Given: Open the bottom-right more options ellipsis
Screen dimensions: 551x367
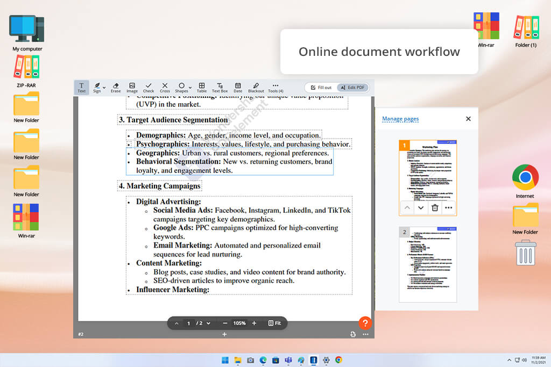Looking at the screenshot, I should (x=365, y=334).
